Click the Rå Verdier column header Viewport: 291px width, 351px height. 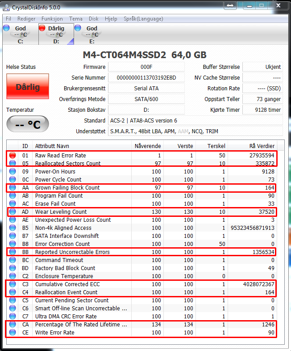[253, 146]
